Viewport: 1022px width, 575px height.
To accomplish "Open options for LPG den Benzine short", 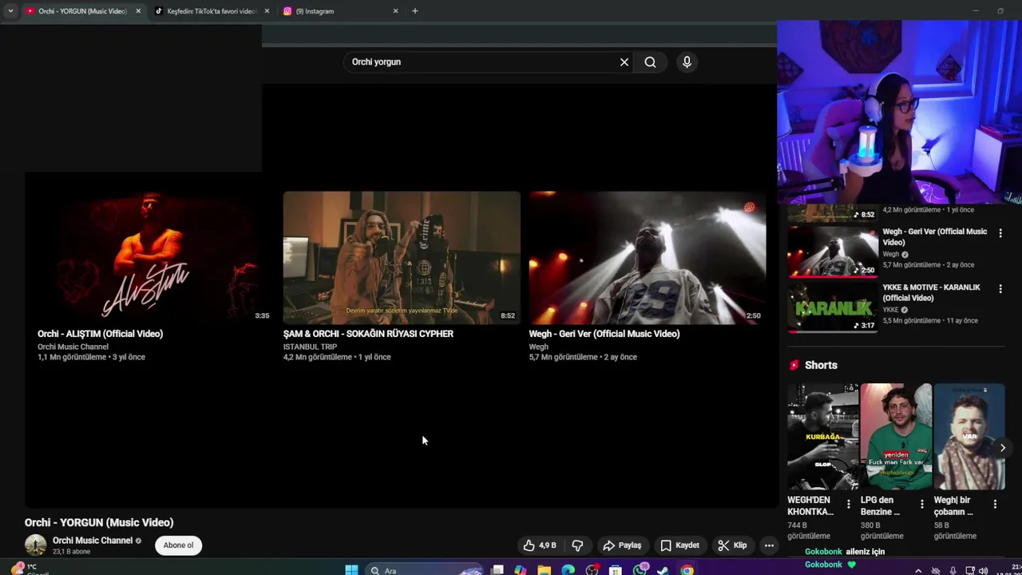I will tap(922, 505).
